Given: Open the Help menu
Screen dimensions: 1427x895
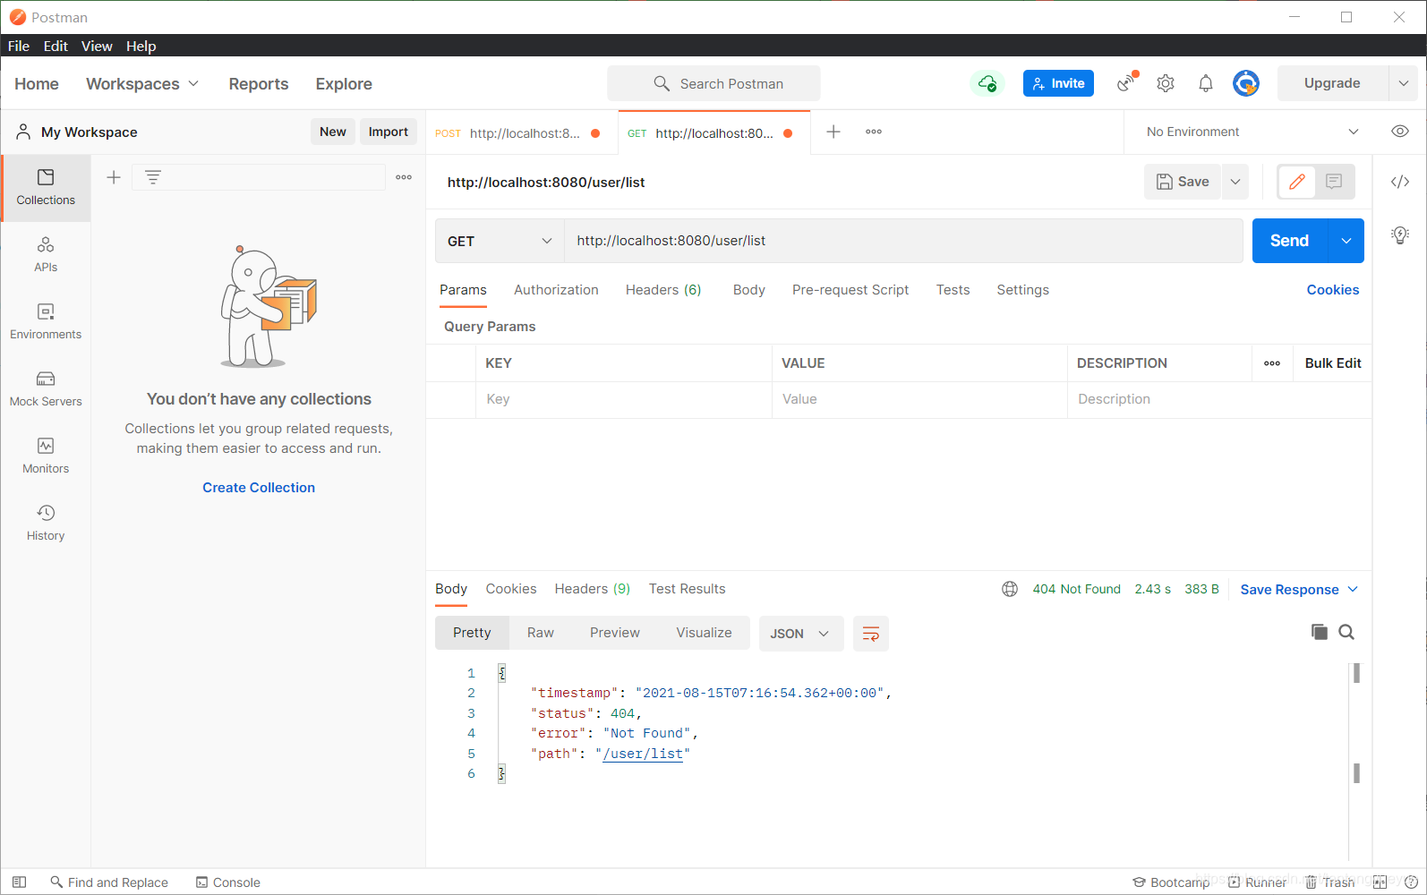Looking at the screenshot, I should [x=141, y=46].
